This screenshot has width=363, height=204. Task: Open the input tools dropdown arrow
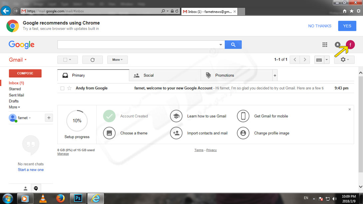point(327,60)
